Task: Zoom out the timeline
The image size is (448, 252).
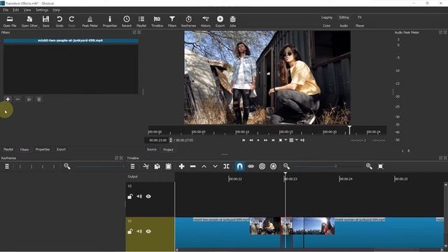Action: pos(286,167)
